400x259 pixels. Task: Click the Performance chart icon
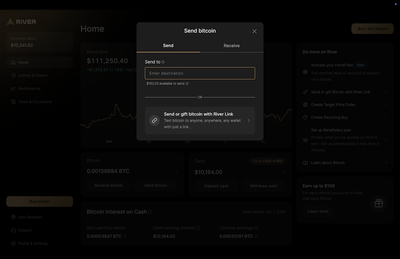[13, 89]
